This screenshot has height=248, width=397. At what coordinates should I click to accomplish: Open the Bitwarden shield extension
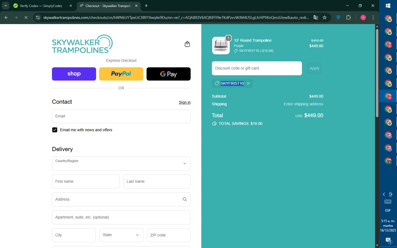tap(338, 18)
